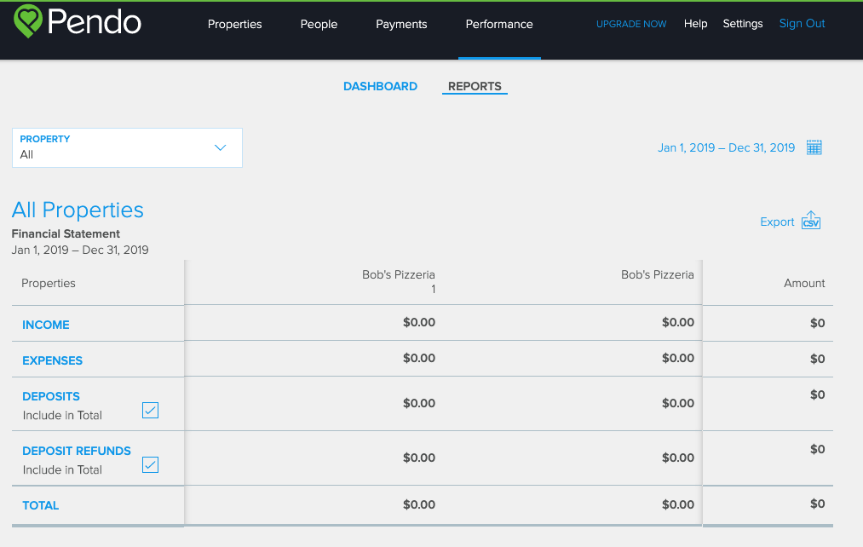Viewport: 863px width, 547px height.
Task: Expand the EXPENSES row
Action: pyautogui.click(x=52, y=360)
